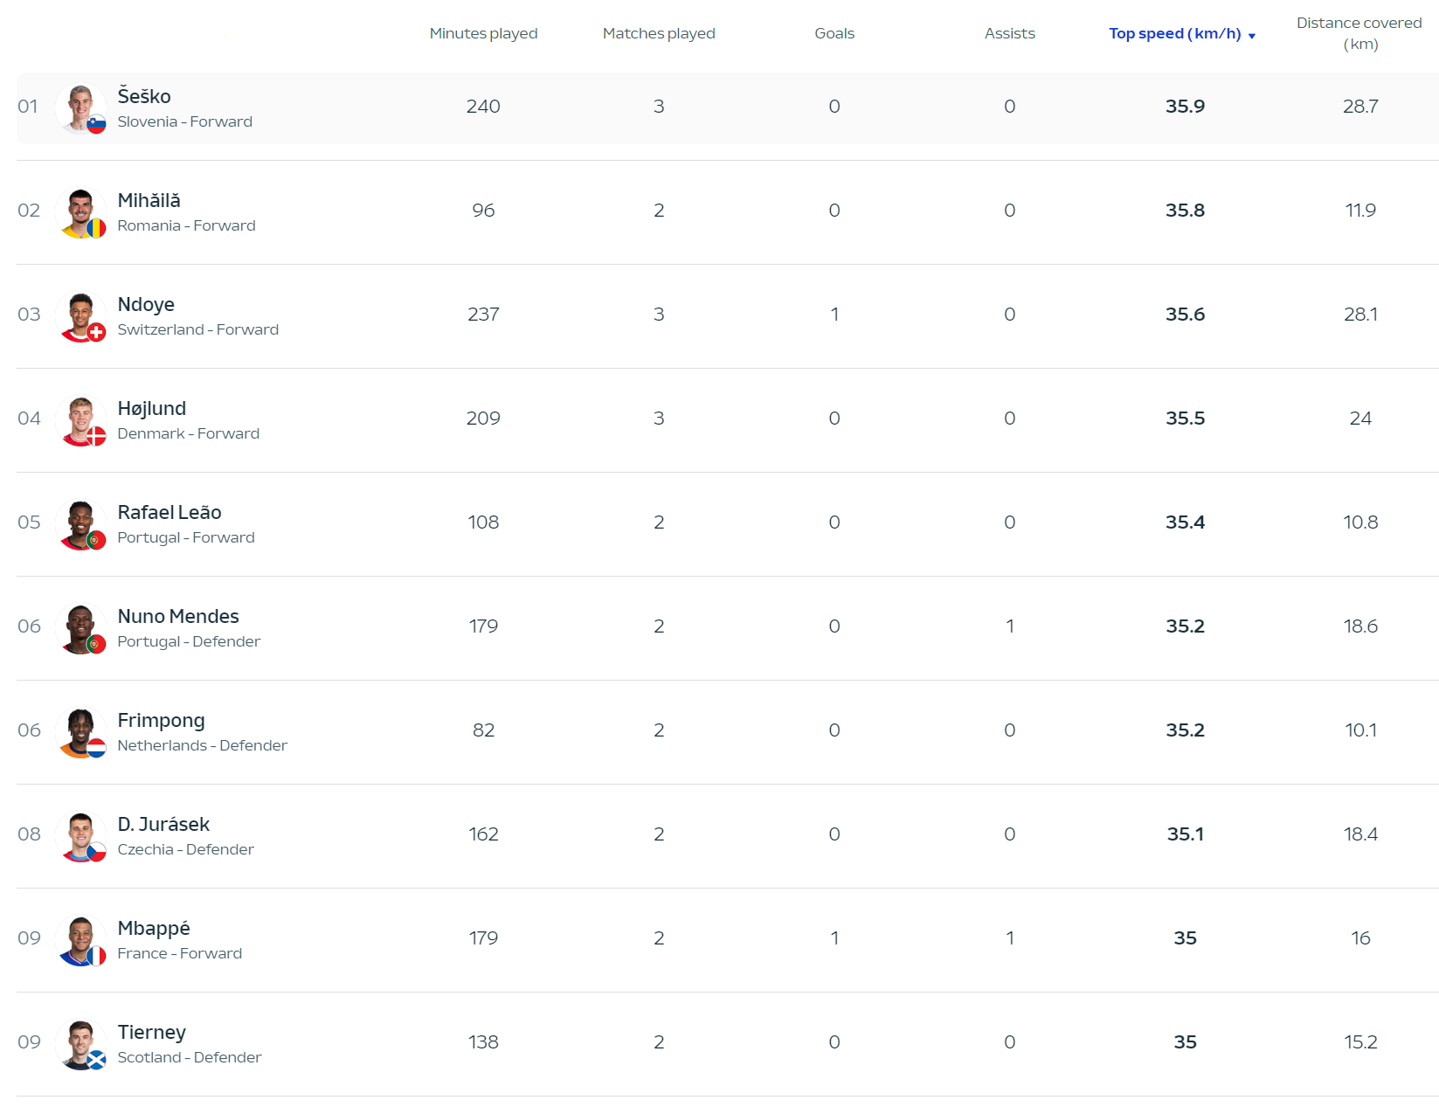Click the Top speed (km/h) header

pos(1174,33)
